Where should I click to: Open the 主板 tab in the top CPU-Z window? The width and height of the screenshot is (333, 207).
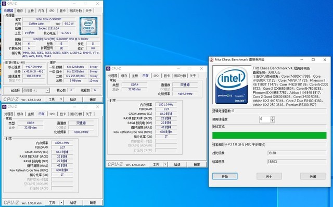pos(31,10)
